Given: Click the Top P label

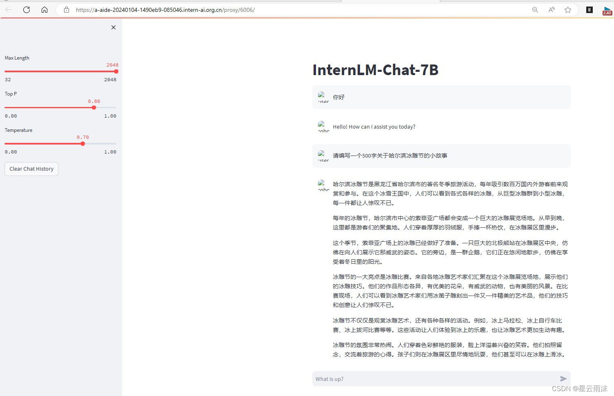Looking at the screenshot, I should (x=11, y=94).
